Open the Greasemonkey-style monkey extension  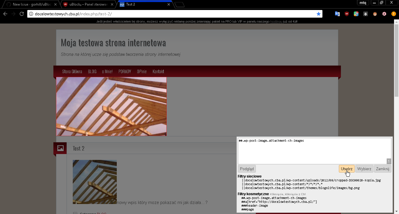tap(375, 14)
